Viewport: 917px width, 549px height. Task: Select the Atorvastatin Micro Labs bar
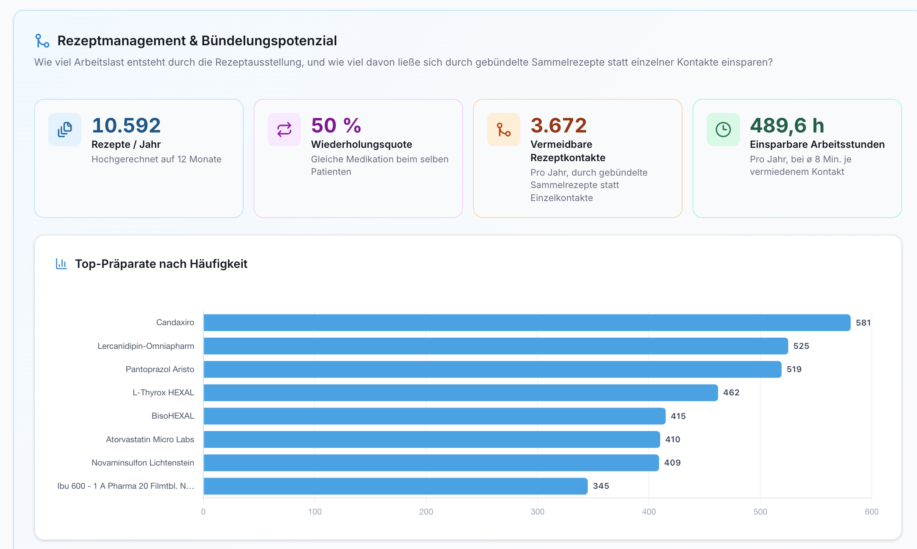tap(432, 439)
